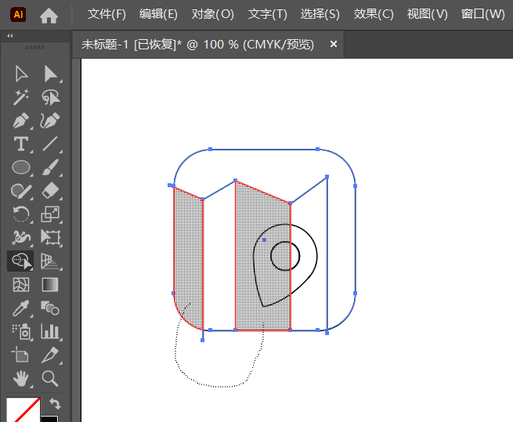Screen dimensions: 513x422
Task: Select the Eraser tool
Action: tap(50, 191)
